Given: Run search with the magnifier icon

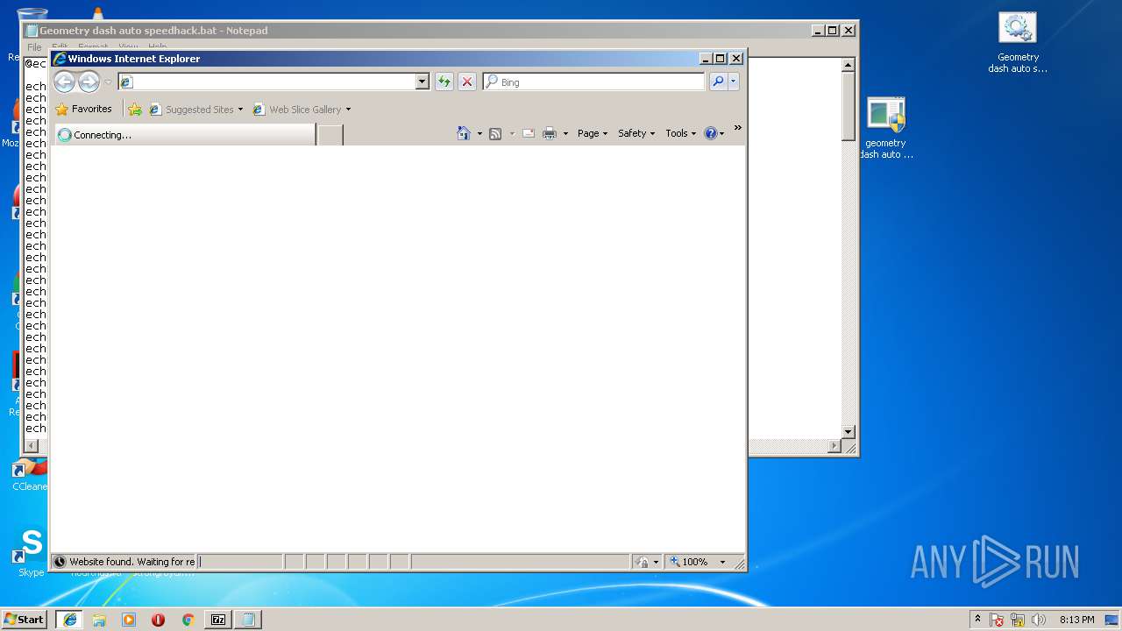Looking at the screenshot, I should coord(718,82).
